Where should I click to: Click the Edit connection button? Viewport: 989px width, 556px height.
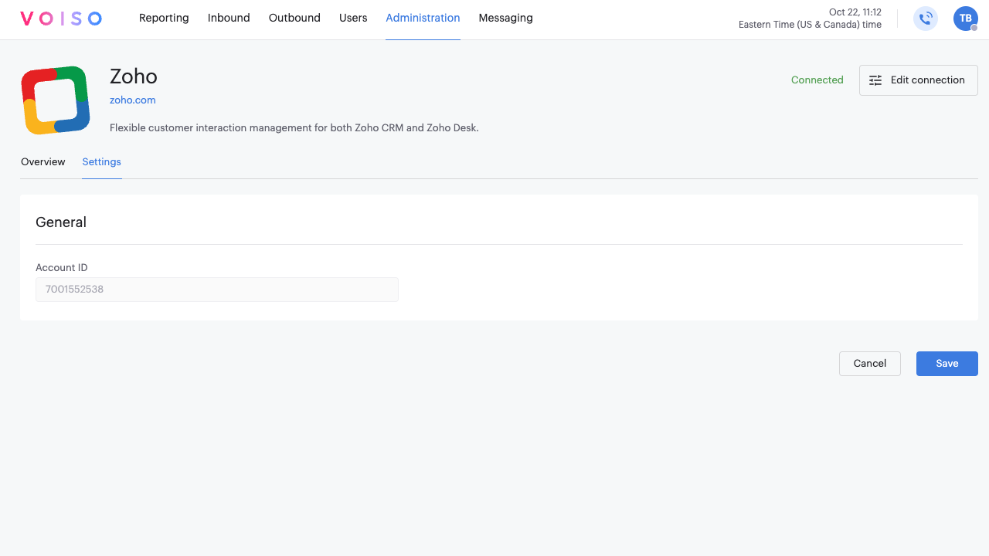[x=919, y=80]
